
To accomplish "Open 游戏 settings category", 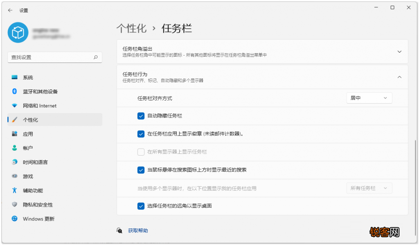I will pos(55,176).
